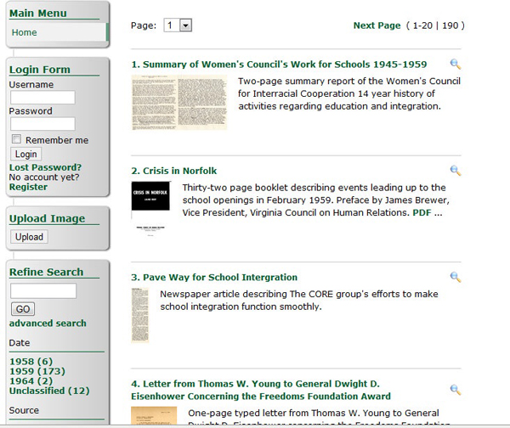This screenshot has height=428, width=510.
Task: Open the Crisis in Norfolk booklet thumbnail
Action: (x=150, y=204)
